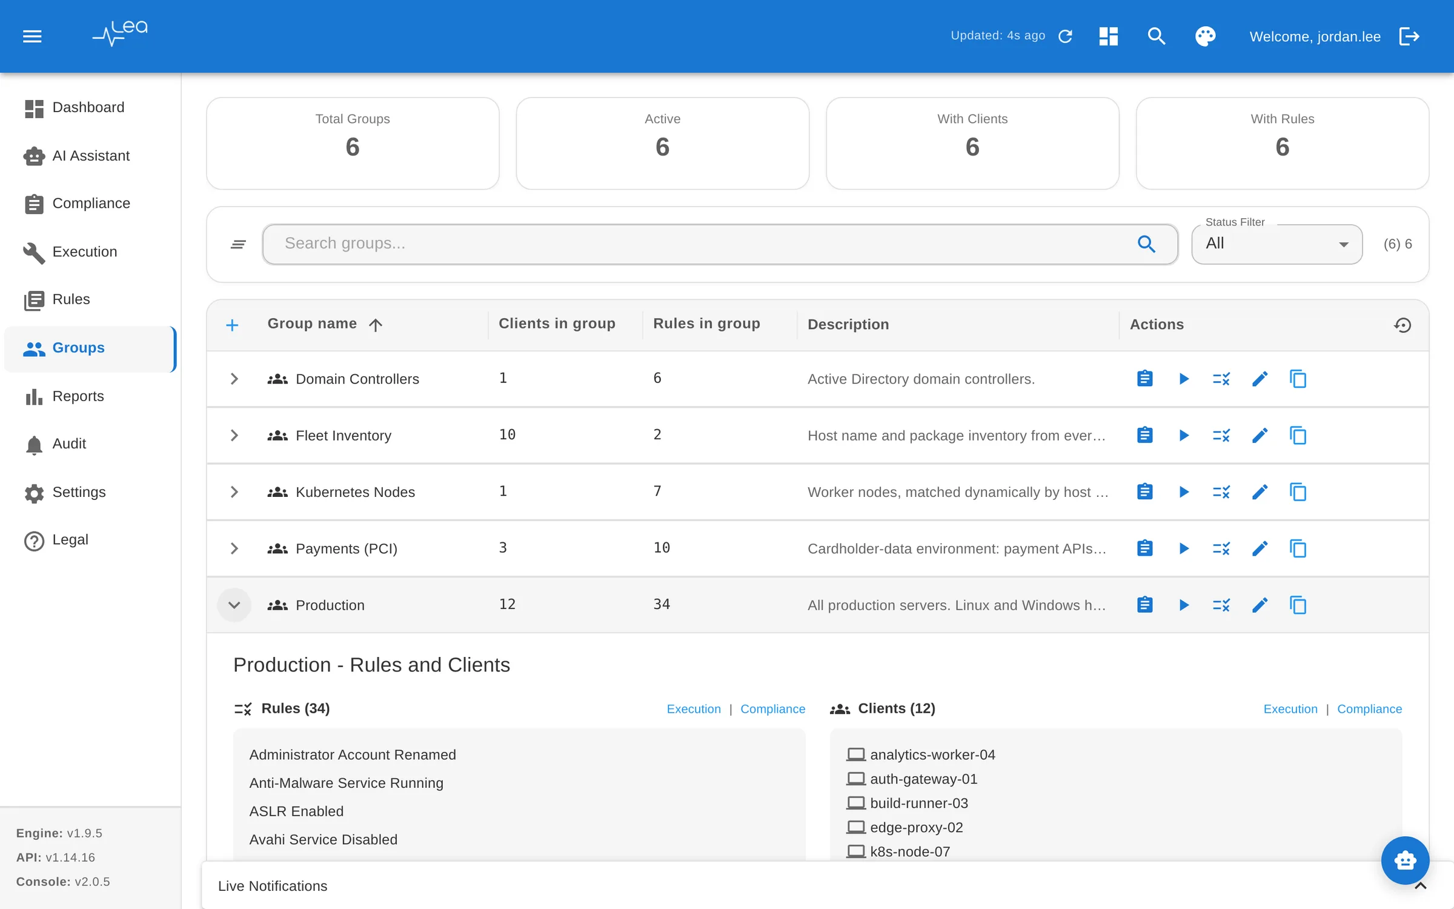Expand the Payments (PCI) row
The height and width of the screenshot is (909, 1454).
click(x=234, y=548)
